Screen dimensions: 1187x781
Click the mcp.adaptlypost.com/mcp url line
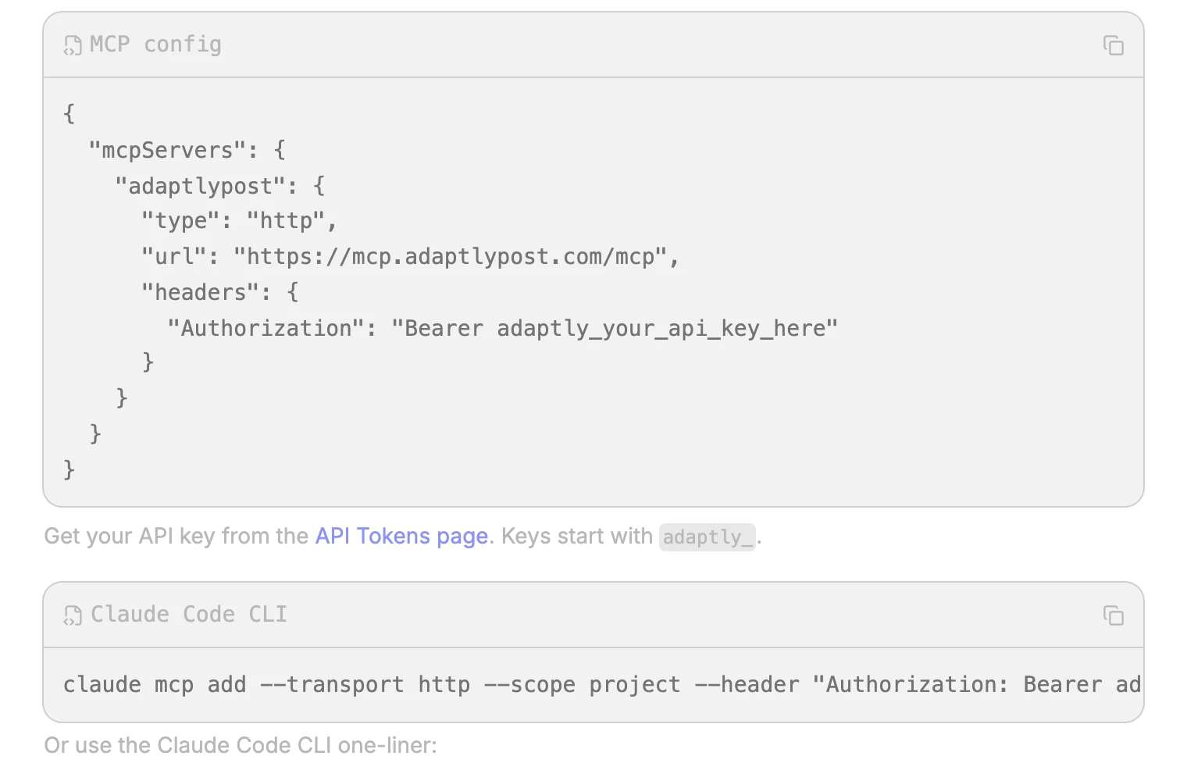tap(411, 256)
